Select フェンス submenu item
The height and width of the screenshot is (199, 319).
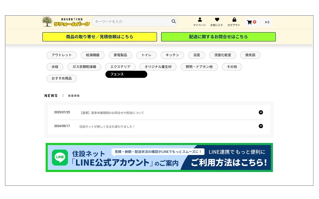(126, 74)
